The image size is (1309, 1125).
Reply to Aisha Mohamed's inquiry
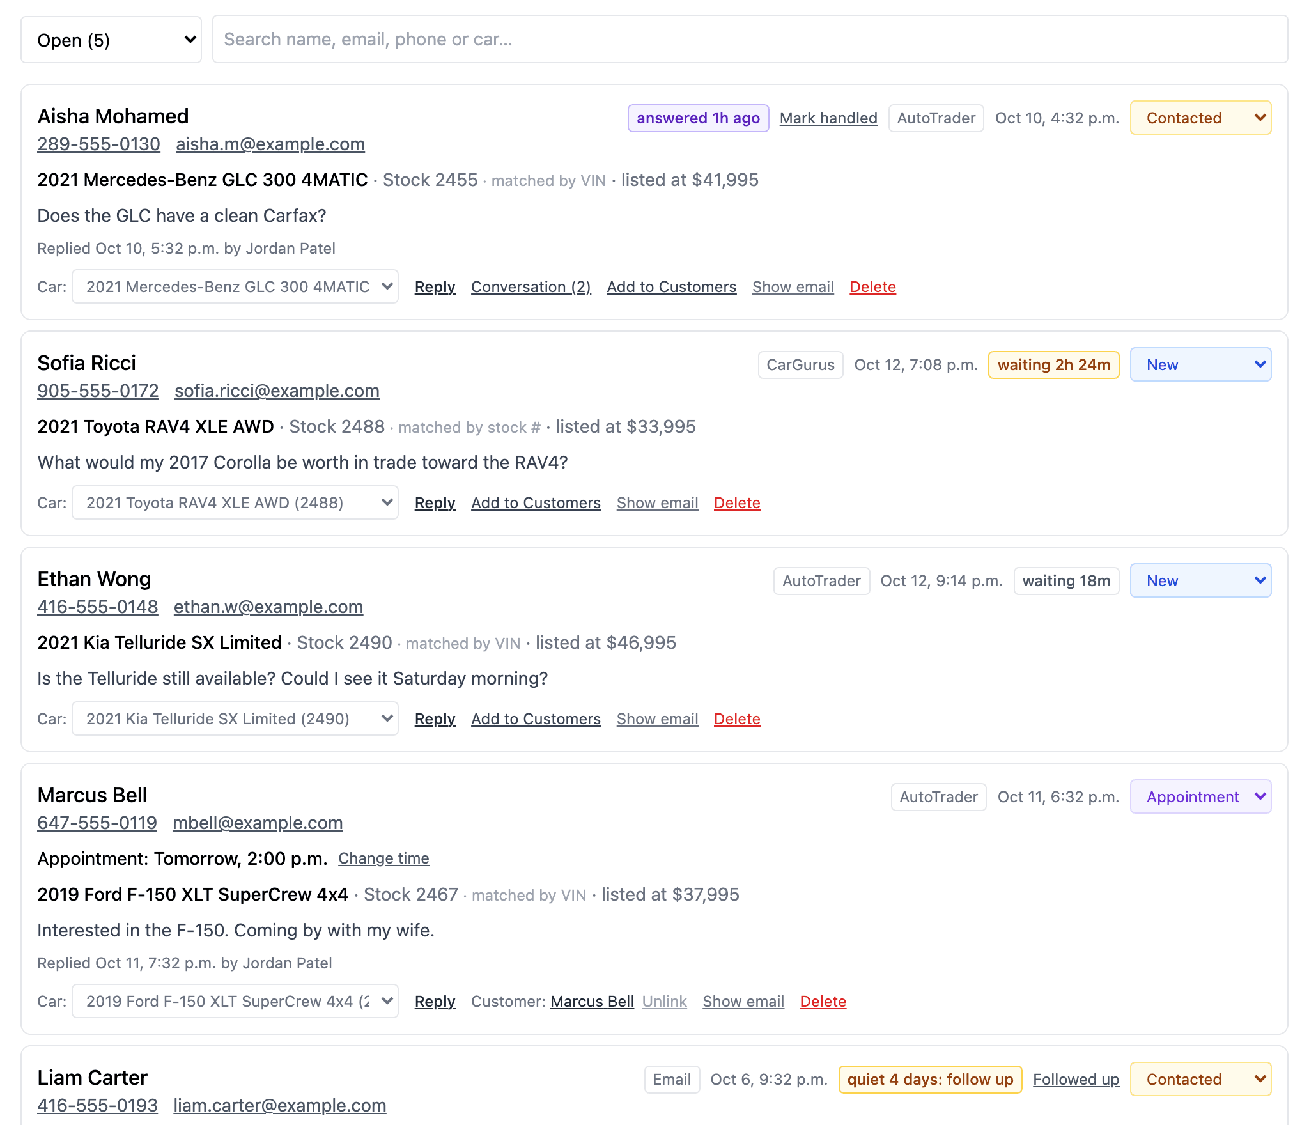[435, 287]
